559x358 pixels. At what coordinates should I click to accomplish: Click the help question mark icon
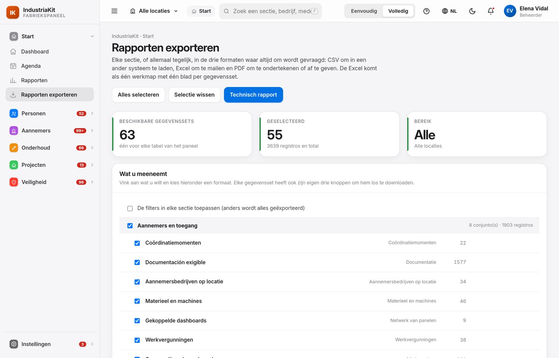click(x=426, y=11)
